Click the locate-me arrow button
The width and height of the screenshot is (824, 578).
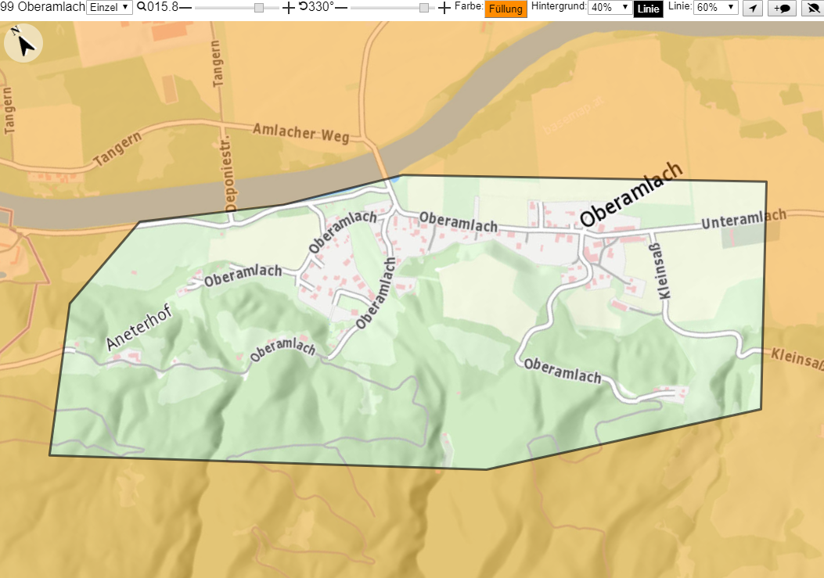pos(753,8)
